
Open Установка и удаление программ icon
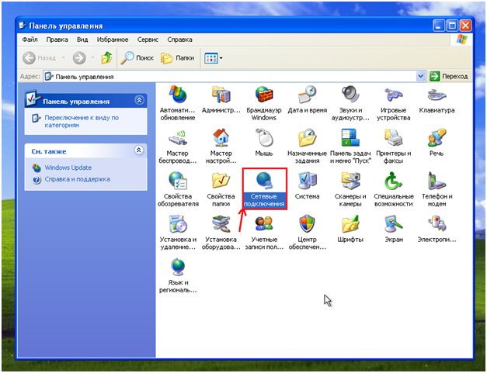point(178,233)
